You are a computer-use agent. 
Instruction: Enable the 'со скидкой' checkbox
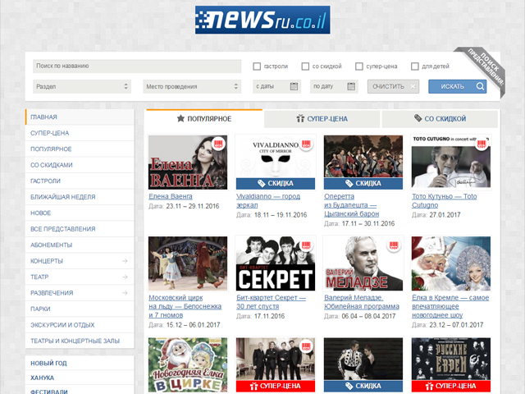pos(305,66)
